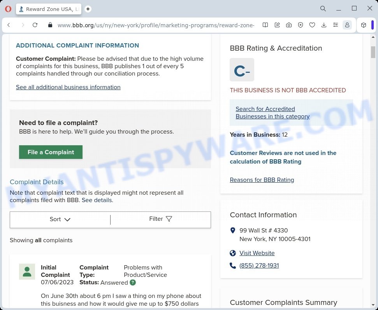Open extensions cube icon
Image resolution: width=378 pixels, height=310 pixels.
[364, 25]
